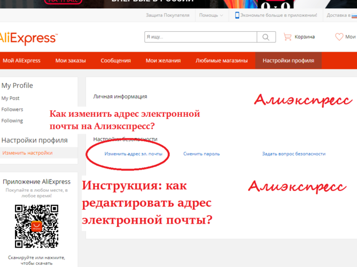Open the Сообщения tab

click(115, 61)
